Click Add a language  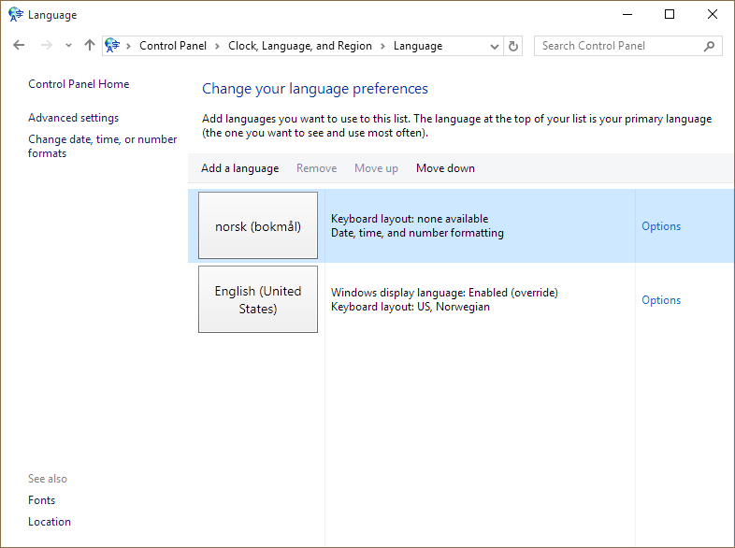pyautogui.click(x=239, y=168)
